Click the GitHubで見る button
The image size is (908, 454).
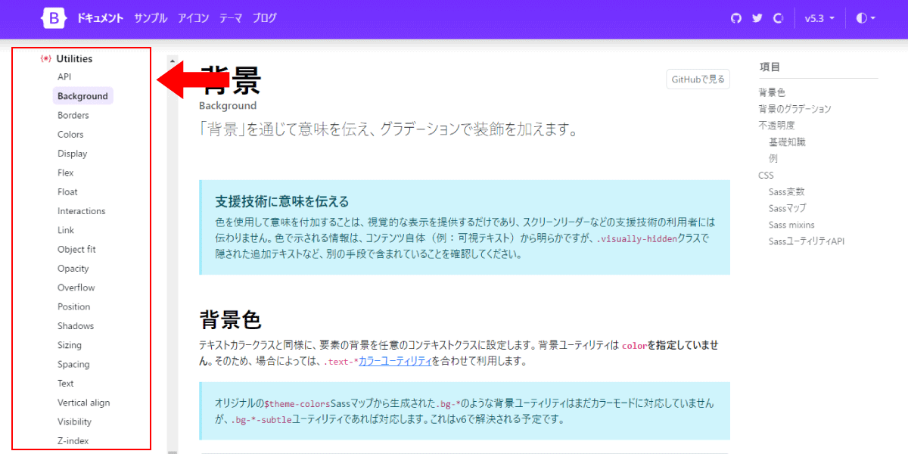click(x=698, y=79)
